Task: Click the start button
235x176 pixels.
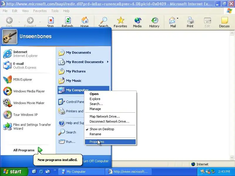Action: (14, 172)
